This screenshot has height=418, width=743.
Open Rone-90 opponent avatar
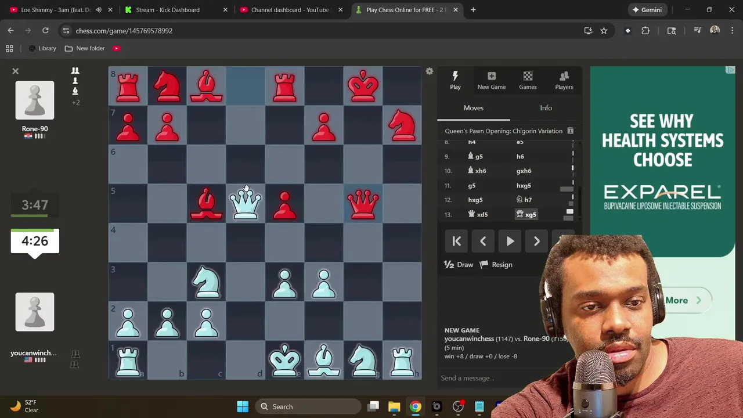click(35, 100)
